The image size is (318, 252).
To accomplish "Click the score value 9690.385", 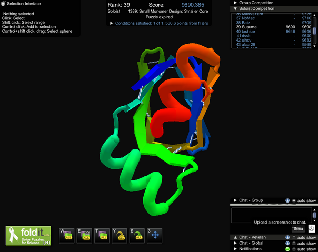I will (x=193, y=5).
